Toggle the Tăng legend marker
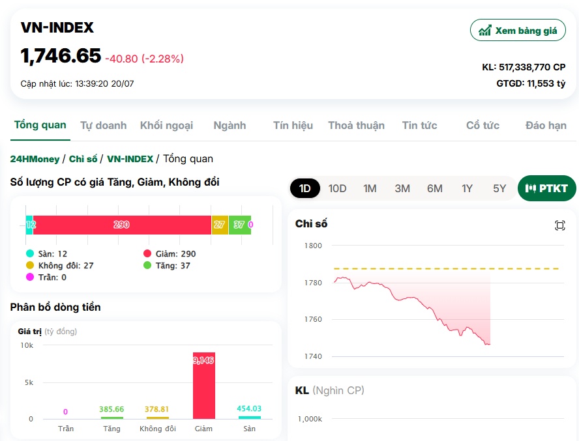579x441 pixels. coord(147,265)
